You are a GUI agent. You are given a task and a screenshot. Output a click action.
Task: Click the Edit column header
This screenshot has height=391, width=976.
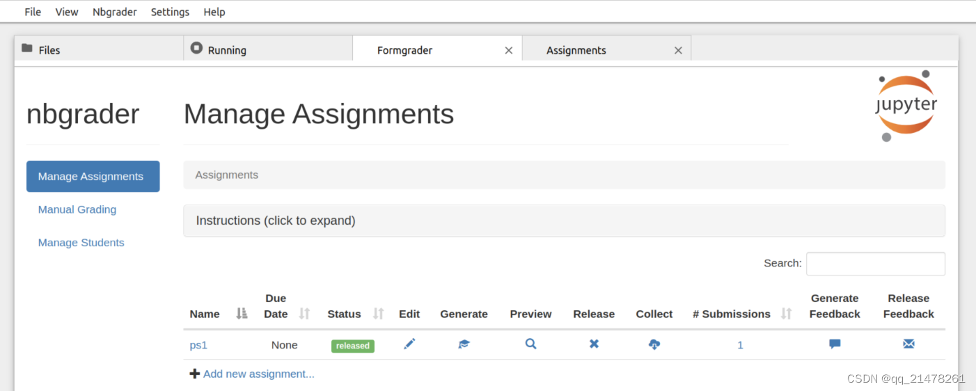[x=409, y=314]
